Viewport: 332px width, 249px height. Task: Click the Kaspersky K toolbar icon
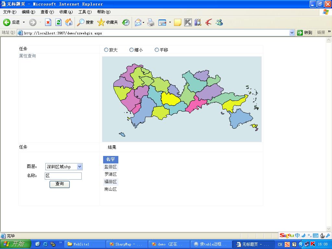pyautogui.click(x=188, y=22)
